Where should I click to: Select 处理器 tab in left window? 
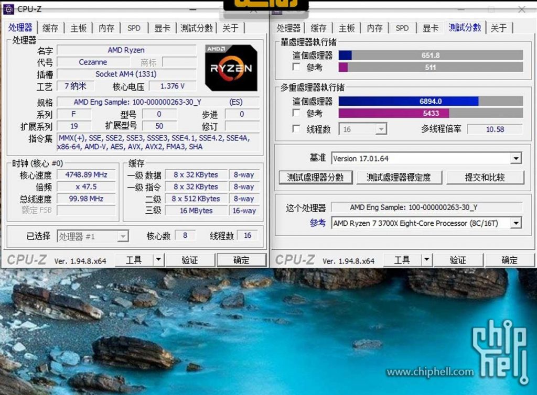20,27
